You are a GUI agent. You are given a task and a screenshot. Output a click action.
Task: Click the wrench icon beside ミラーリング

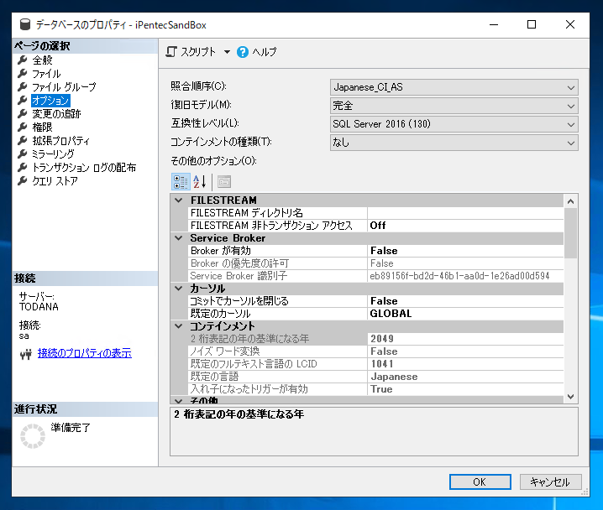click(x=23, y=154)
